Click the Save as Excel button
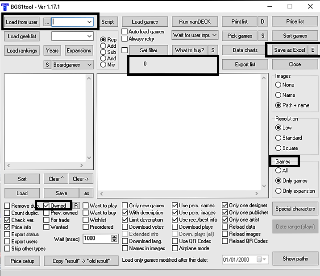320x276 pixels. [x=289, y=50]
